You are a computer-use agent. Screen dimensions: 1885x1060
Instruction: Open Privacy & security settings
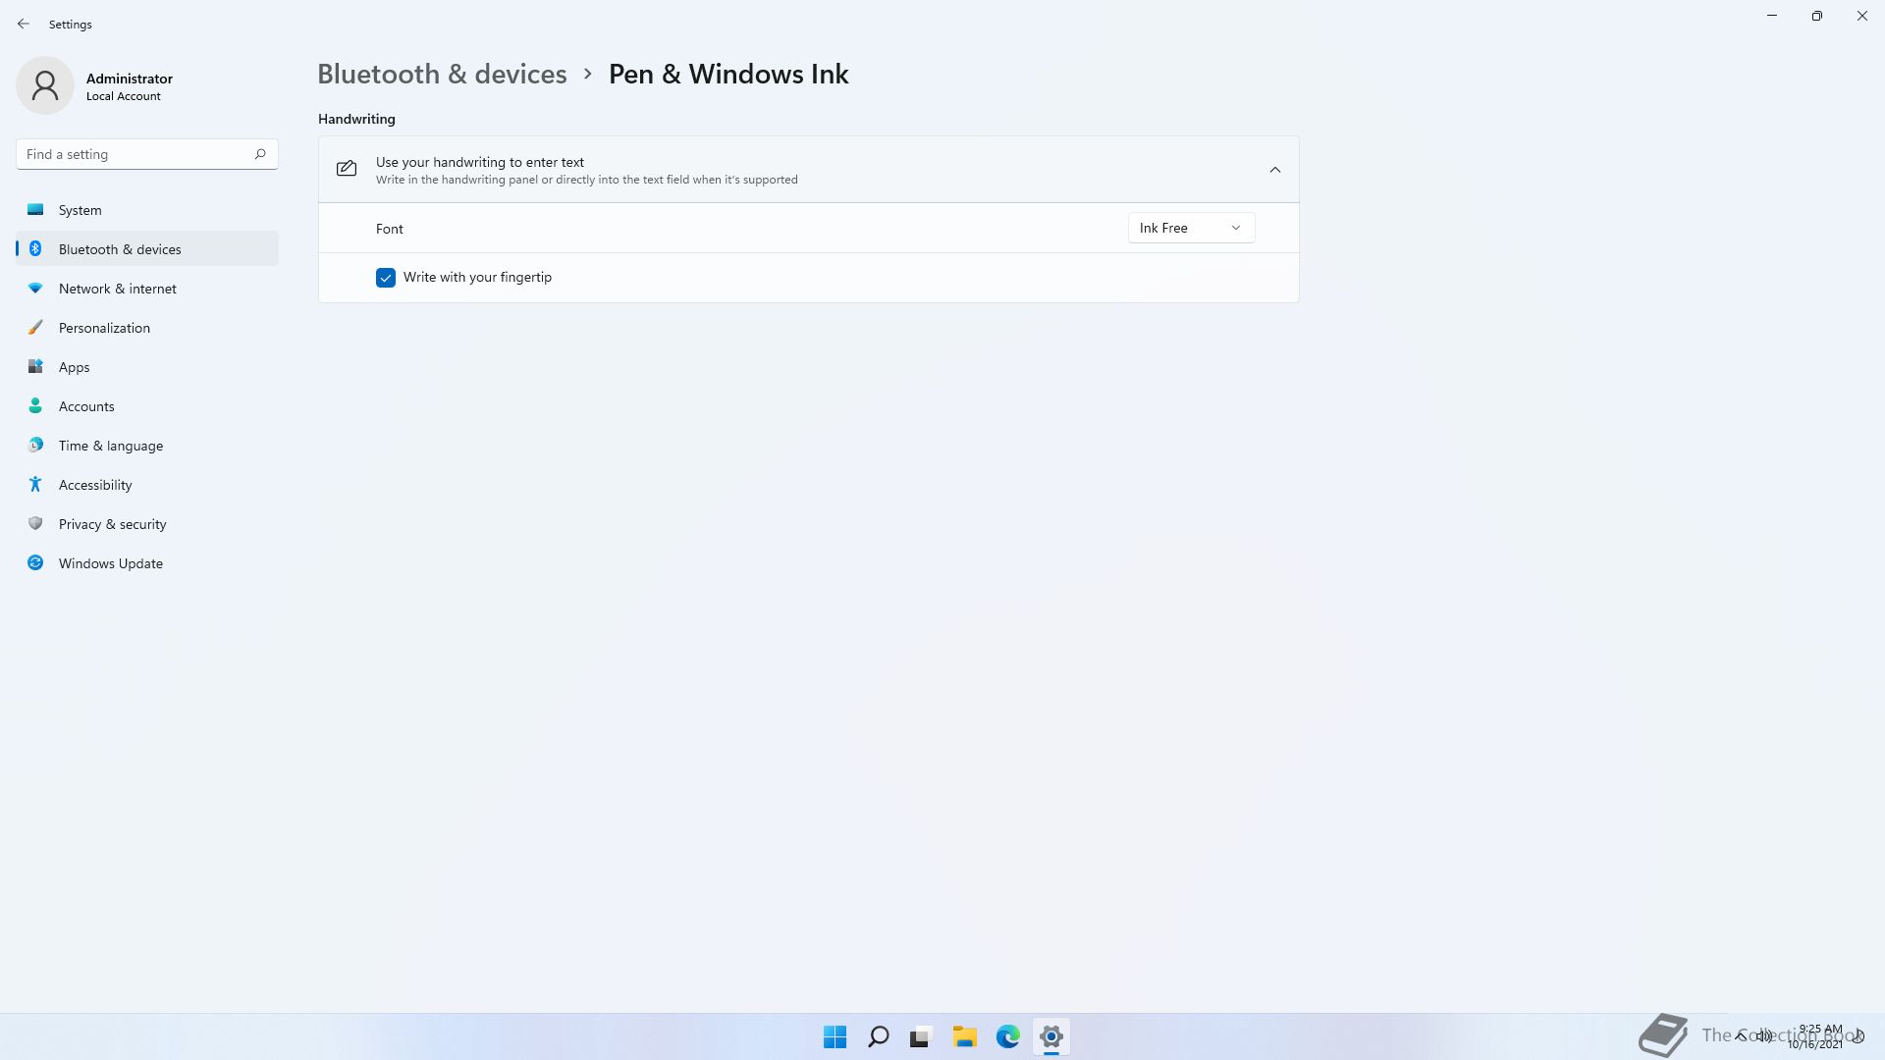147,524
